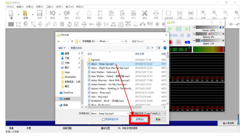The width and height of the screenshot is (244, 137).
Task: Expand the dropdown arrow beside the Undo button
Action: pos(60,15)
